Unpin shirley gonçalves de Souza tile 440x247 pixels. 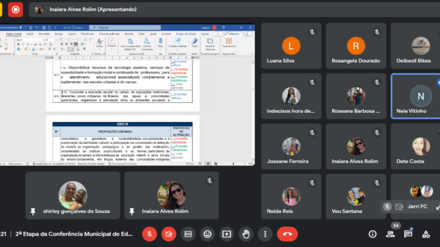point(33,211)
